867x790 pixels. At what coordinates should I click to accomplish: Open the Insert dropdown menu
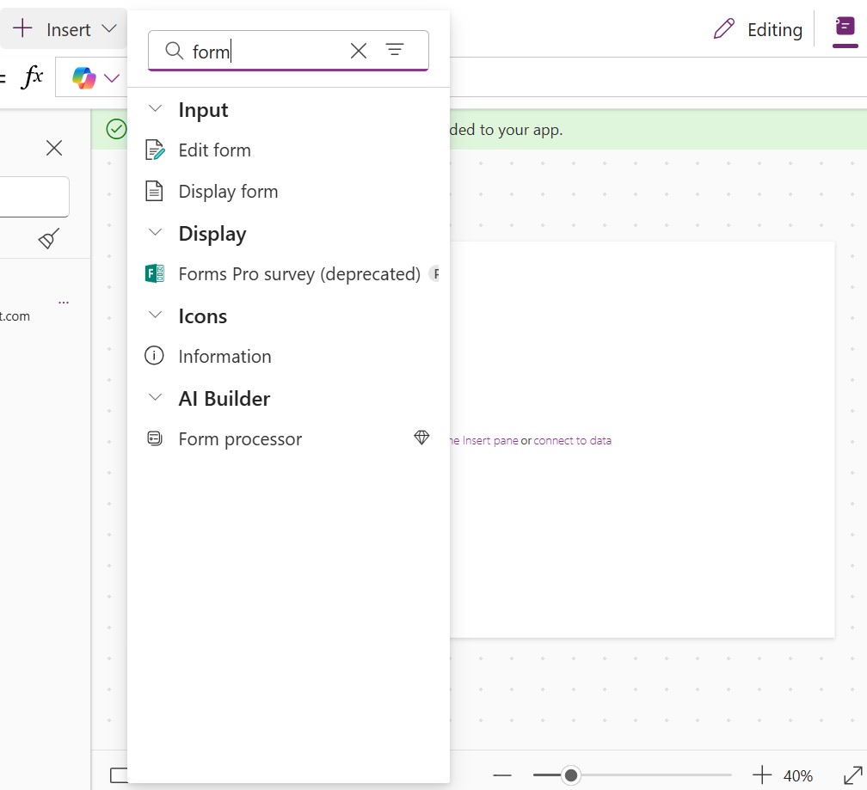click(65, 29)
